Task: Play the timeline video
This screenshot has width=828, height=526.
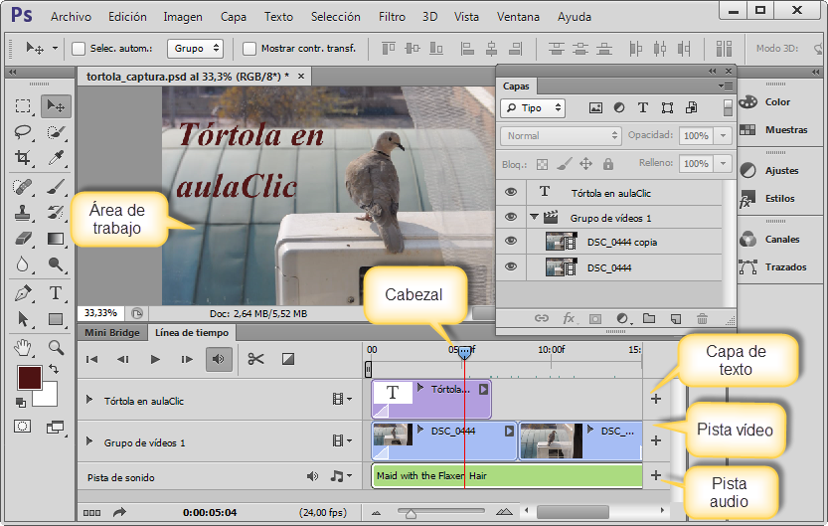Action: pyautogui.click(x=155, y=359)
